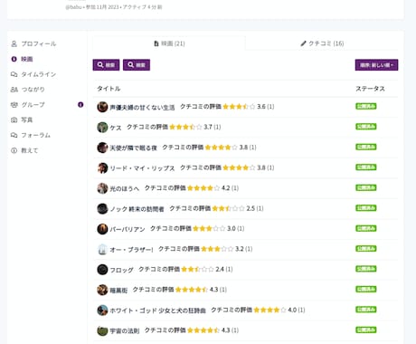This screenshot has height=344, width=416.
Task: Click the green status badge for バーバリアン
Action: point(366,228)
